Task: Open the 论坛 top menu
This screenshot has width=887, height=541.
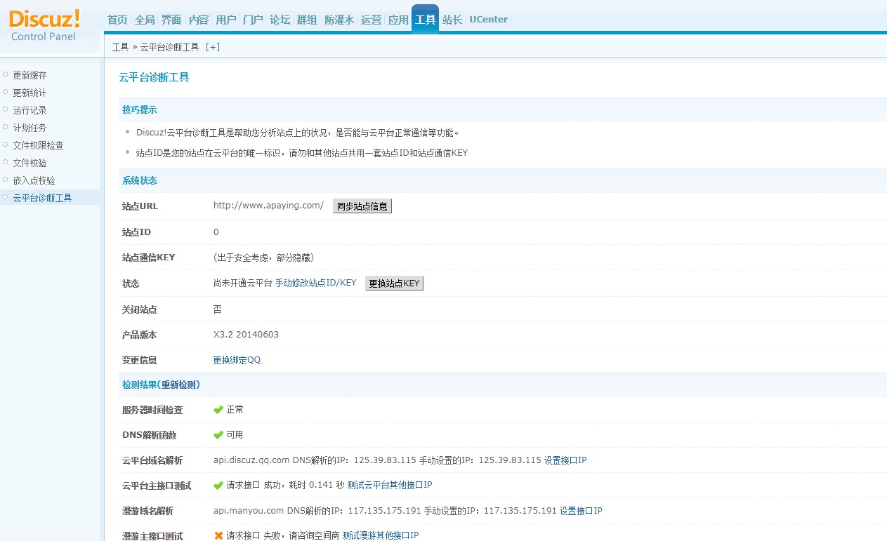Action: point(280,20)
